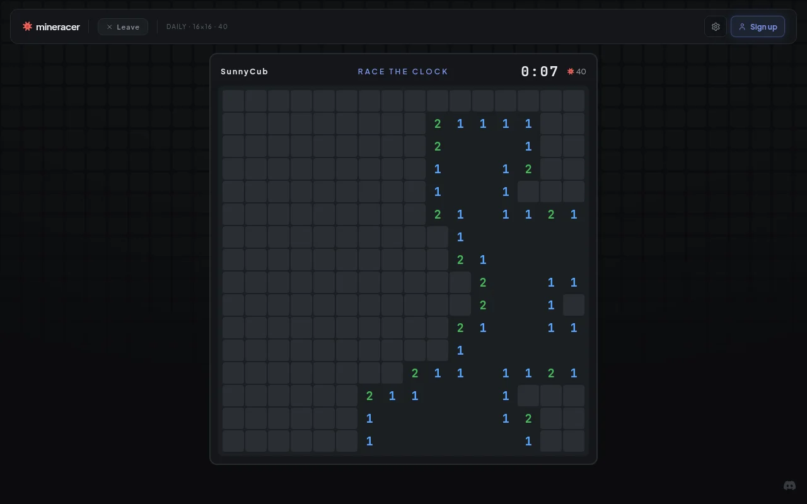Leave the current game

(x=123, y=26)
